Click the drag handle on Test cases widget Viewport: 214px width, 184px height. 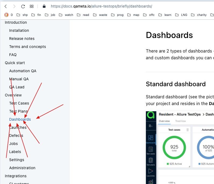coord(188,130)
